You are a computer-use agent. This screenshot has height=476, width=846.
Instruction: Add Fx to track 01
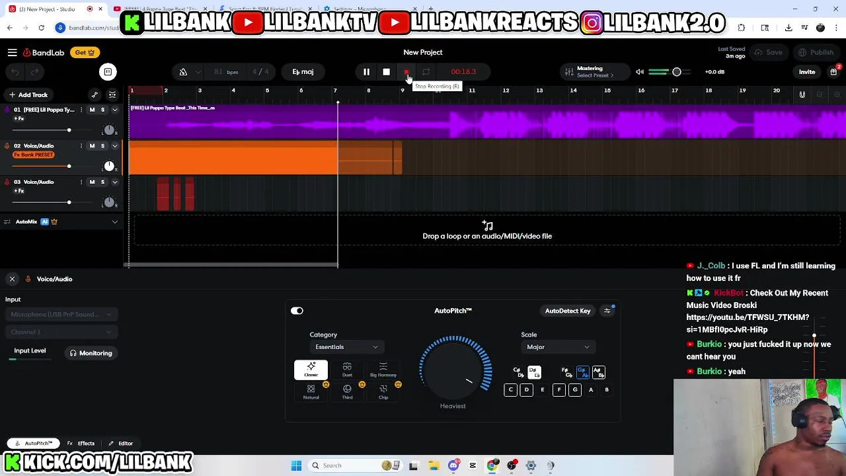coord(19,118)
